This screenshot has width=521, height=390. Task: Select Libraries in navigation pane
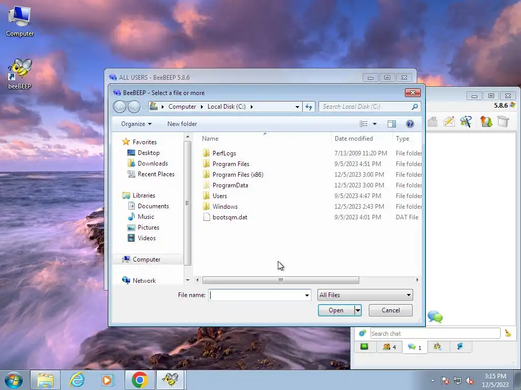click(144, 196)
